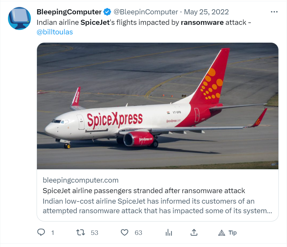This screenshot has width=287, height=247.
Task: Click the reply count 1
Action: (53, 233)
